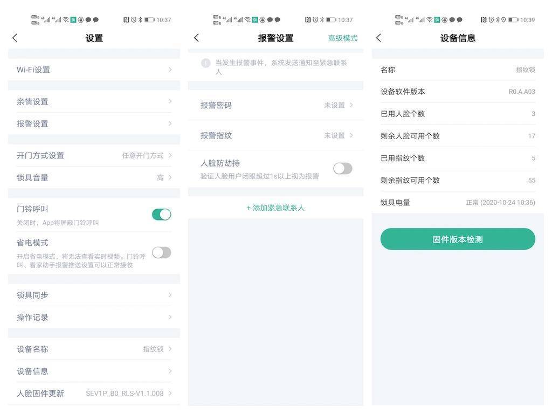Open 人脸固件更新 chevron
This screenshot has height=414, width=552.
coord(170,393)
